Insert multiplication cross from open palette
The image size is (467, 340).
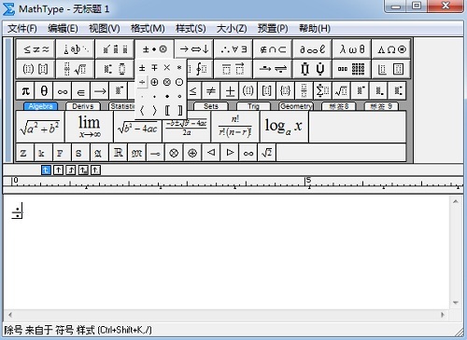point(167,68)
